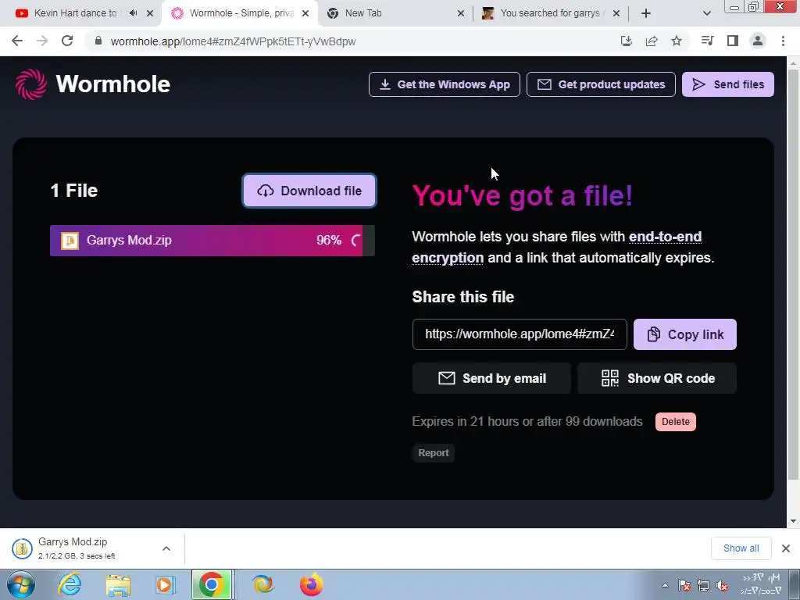Click the network tray icon

(703, 585)
